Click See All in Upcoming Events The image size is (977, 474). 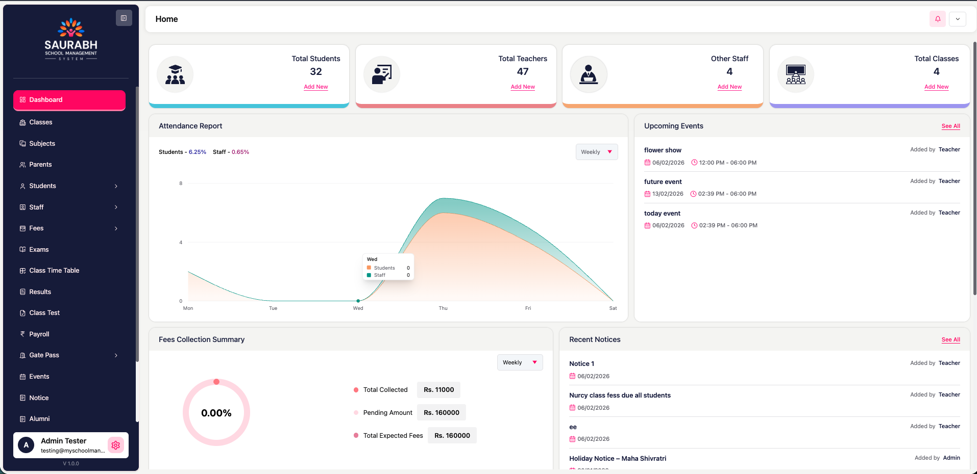click(950, 126)
